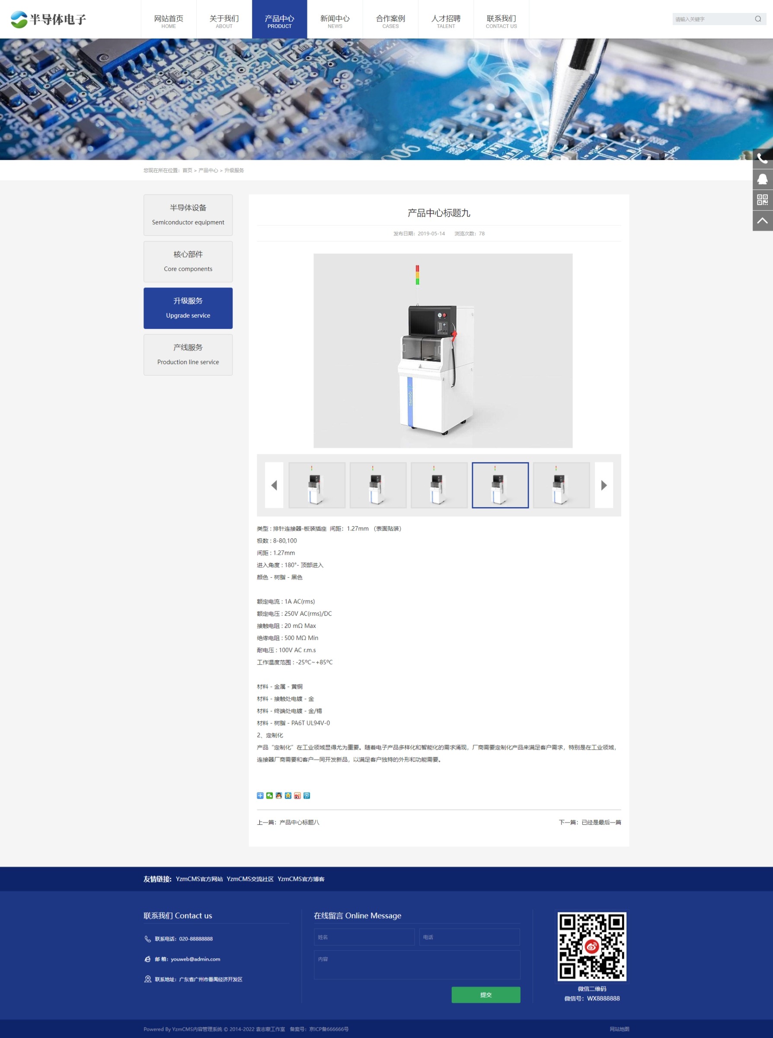
Task: Share the page via the WeChat icon
Action: [269, 795]
